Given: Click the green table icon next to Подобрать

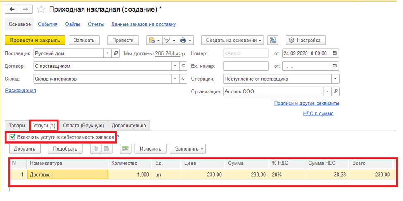Looking at the screenshot, I should 125,148.
